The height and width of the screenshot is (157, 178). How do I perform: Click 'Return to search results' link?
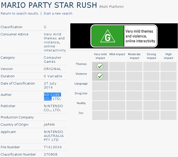[x=19, y=14]
